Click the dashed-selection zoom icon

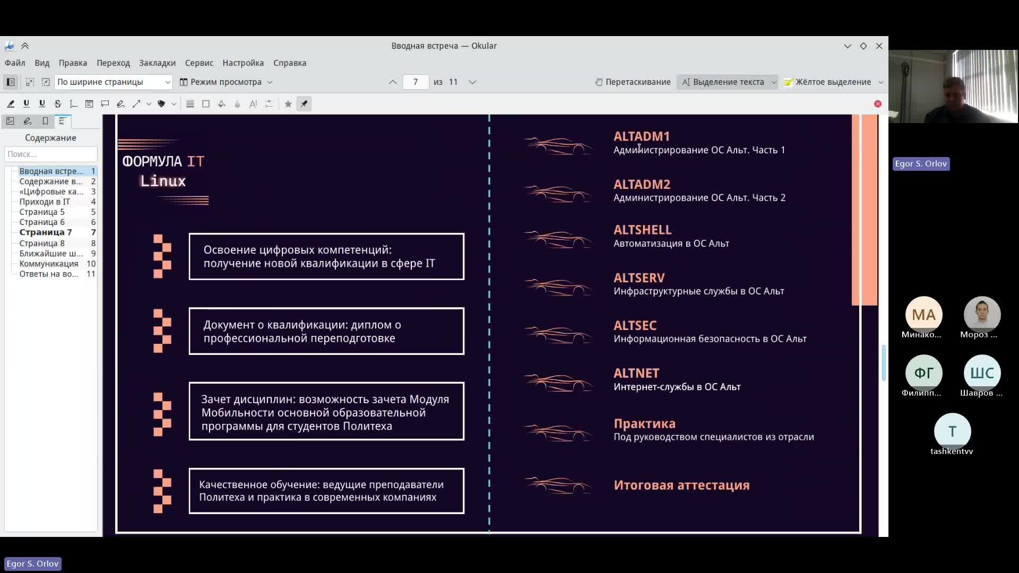[30, 82]
